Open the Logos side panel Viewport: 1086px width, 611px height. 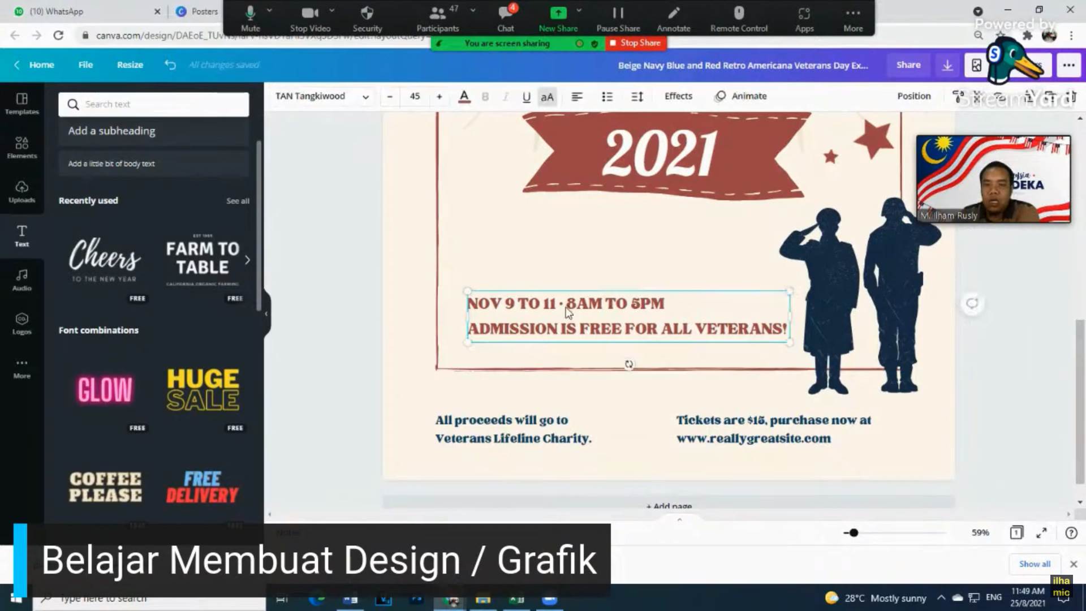coord(22,324)
